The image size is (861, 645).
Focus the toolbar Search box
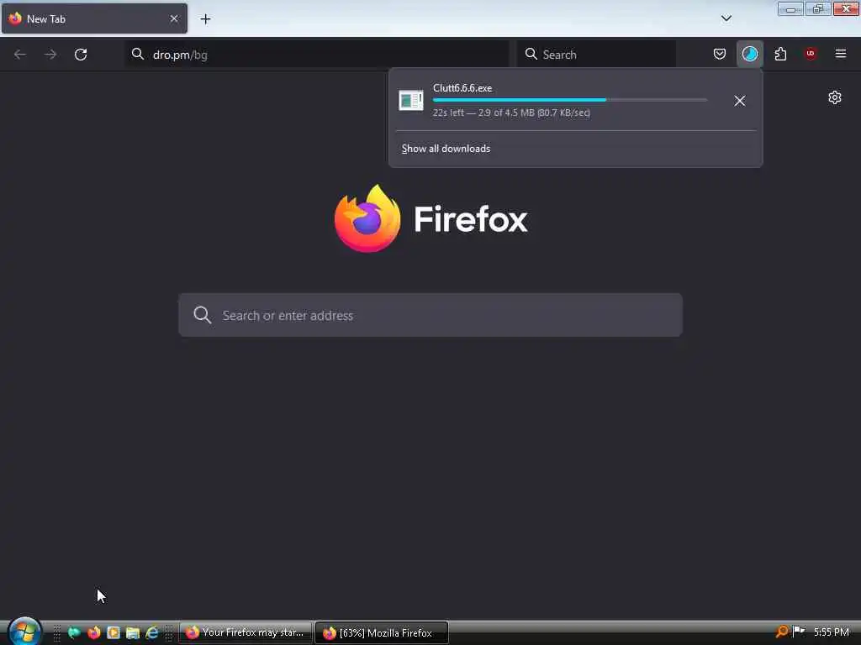pyautogui.click(x=596, y=55)
